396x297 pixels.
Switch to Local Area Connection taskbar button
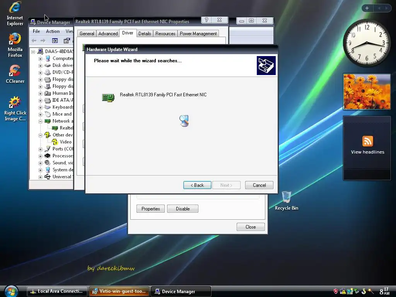[57, 291]
